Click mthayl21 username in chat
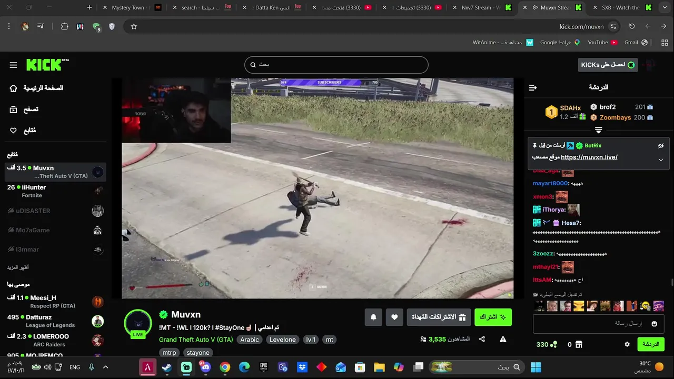This screenshot has height=379, width=674. (546, 267)
